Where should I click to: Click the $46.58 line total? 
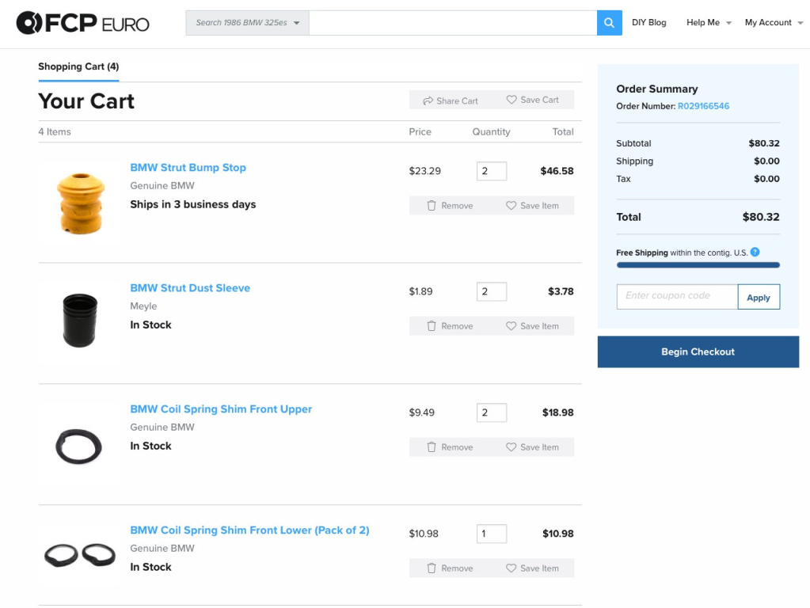click(x=557, y=171)
